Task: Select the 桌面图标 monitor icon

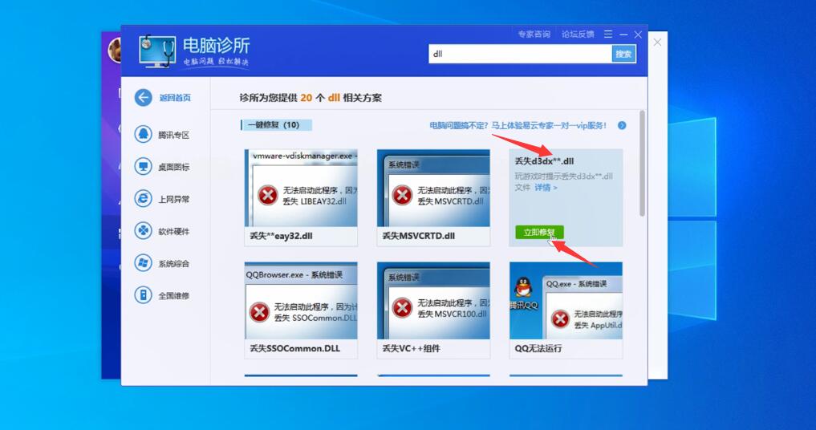Action: 143,167
